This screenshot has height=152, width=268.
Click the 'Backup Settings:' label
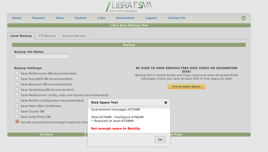tap(28, 68)
